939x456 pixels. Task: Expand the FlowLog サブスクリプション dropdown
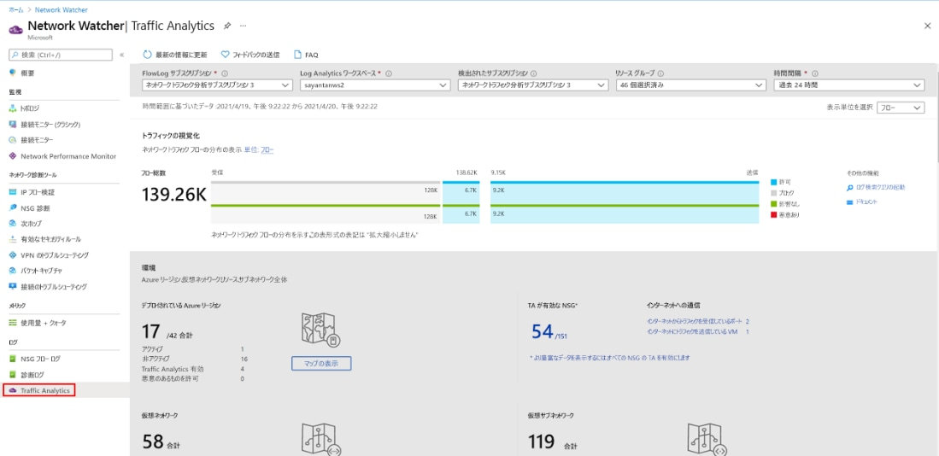(217, 85)
